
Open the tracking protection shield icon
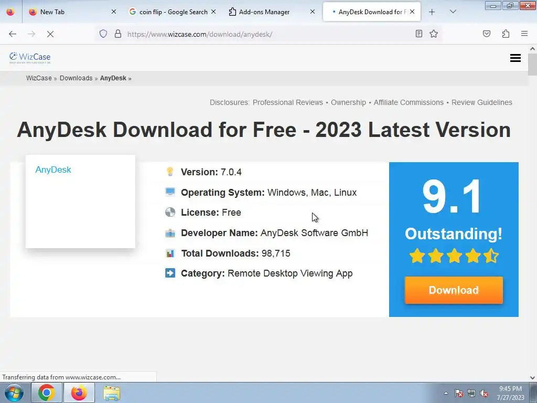tap(103, 34)
